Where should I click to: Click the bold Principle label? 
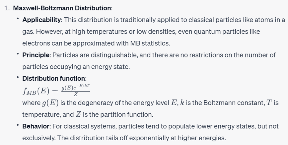pyautogui.click(x=36, y=55)
